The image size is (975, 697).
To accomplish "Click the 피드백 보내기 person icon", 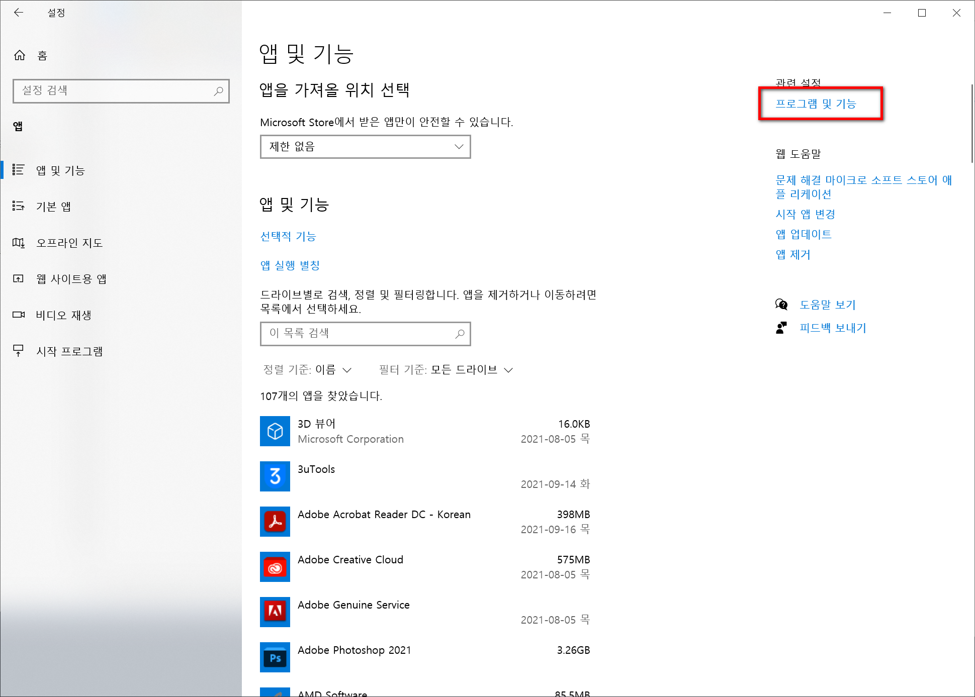I will tap(781, 328).
